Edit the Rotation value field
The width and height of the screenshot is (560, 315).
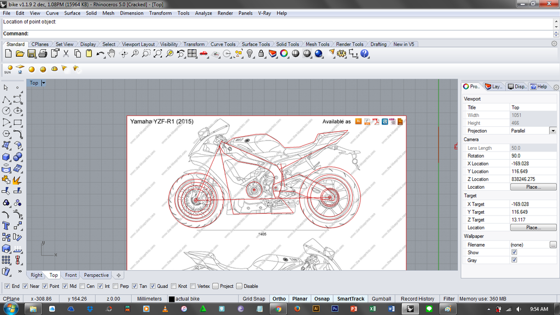533,156
